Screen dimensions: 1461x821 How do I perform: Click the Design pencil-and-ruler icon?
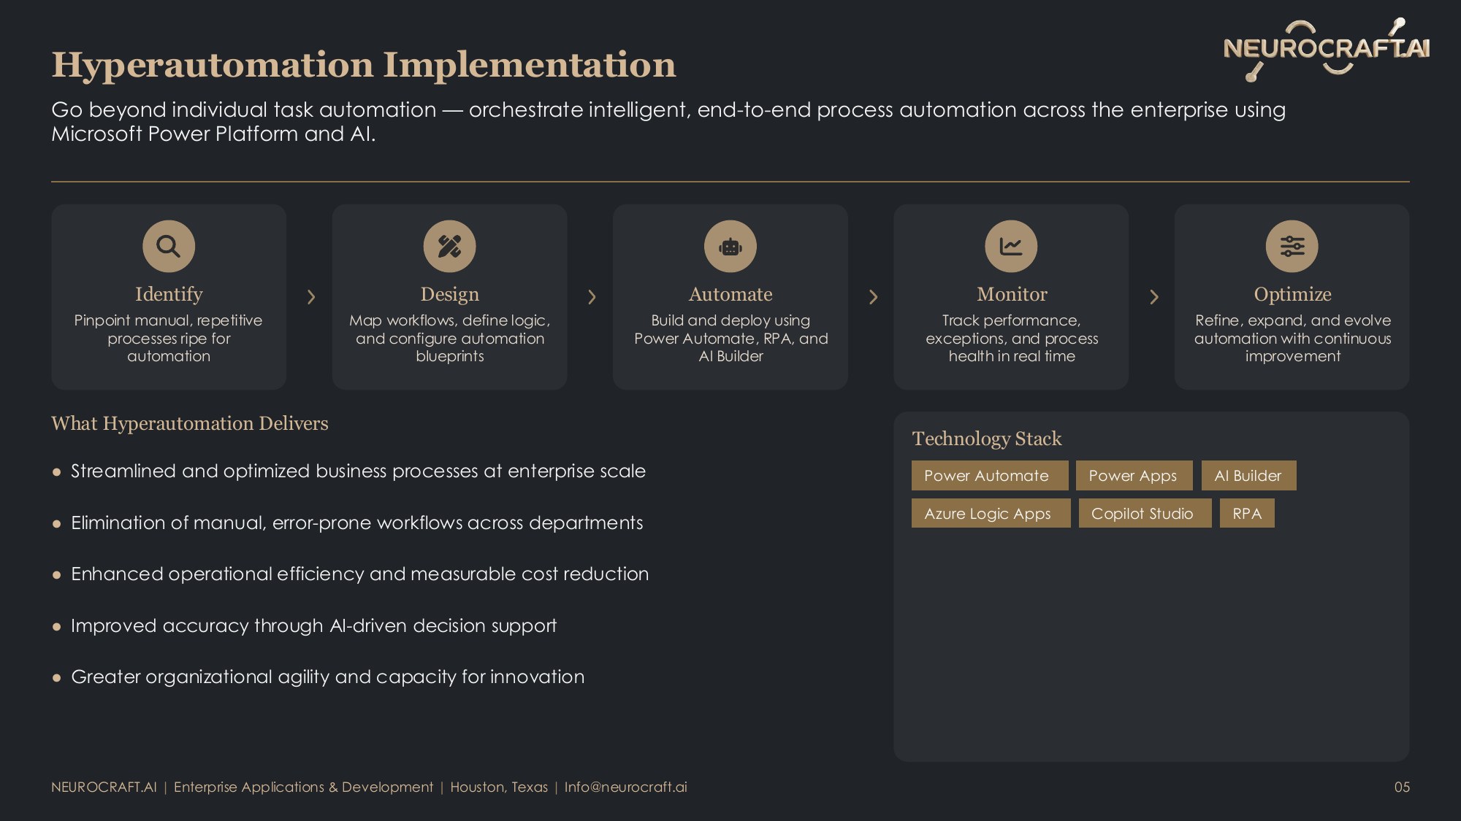pyautogui.click(x=450, y=247)
